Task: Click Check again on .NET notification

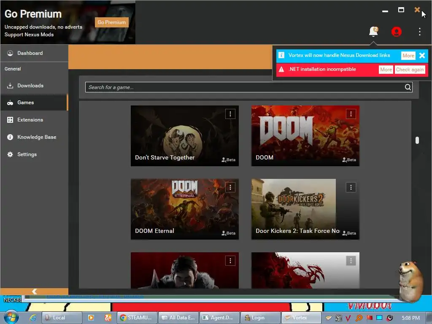Action: [x=410, y=70]
